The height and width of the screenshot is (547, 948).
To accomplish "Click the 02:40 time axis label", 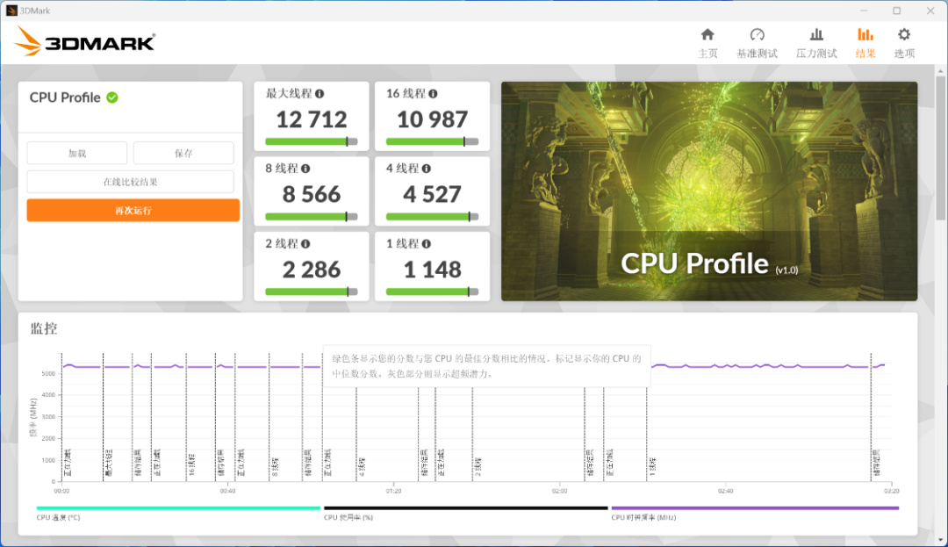I will [x=726, y=491].
